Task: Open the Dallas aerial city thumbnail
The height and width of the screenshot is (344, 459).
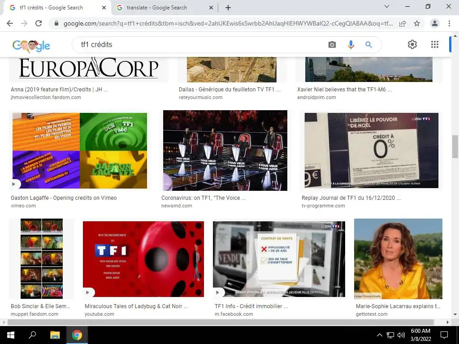Action: pos(232,69)
